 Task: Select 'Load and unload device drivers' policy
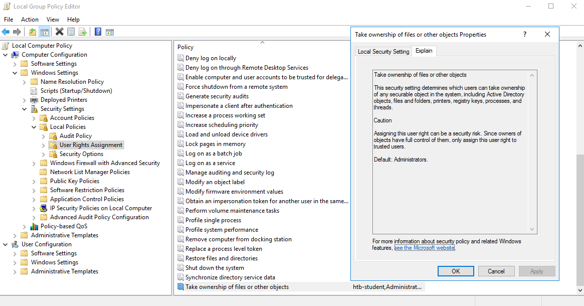[227, 134]
